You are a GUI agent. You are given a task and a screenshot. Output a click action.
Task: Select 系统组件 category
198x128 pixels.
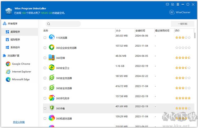tap(19, 47)
